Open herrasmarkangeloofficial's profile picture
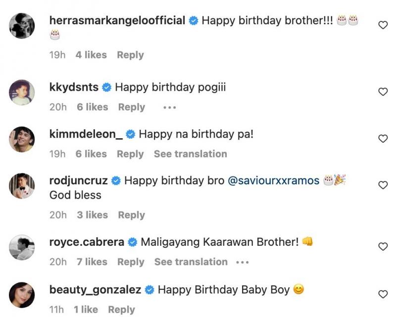Image resolution: width=396 pixels, height=325 pixels. pos(22,26)
